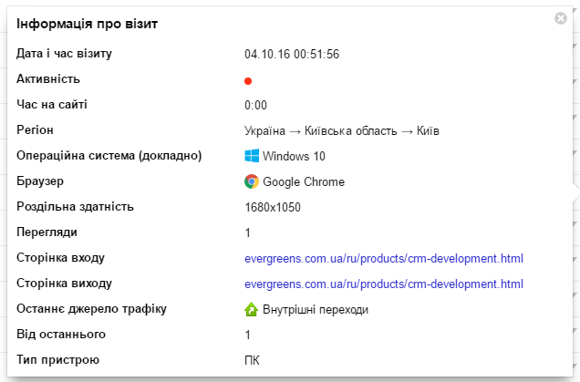Click the red activity indicator dot

coord(248,80)
